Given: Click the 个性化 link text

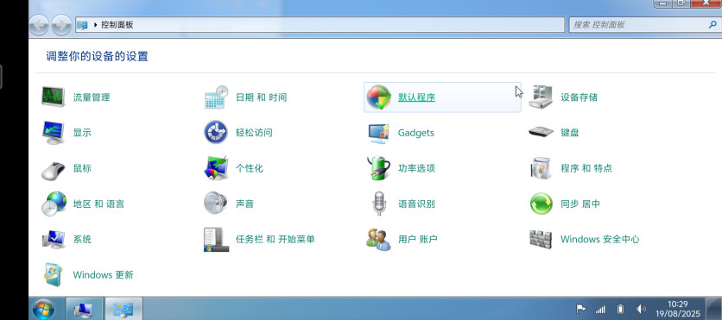Looking at the screenshot, I should 249,168.
